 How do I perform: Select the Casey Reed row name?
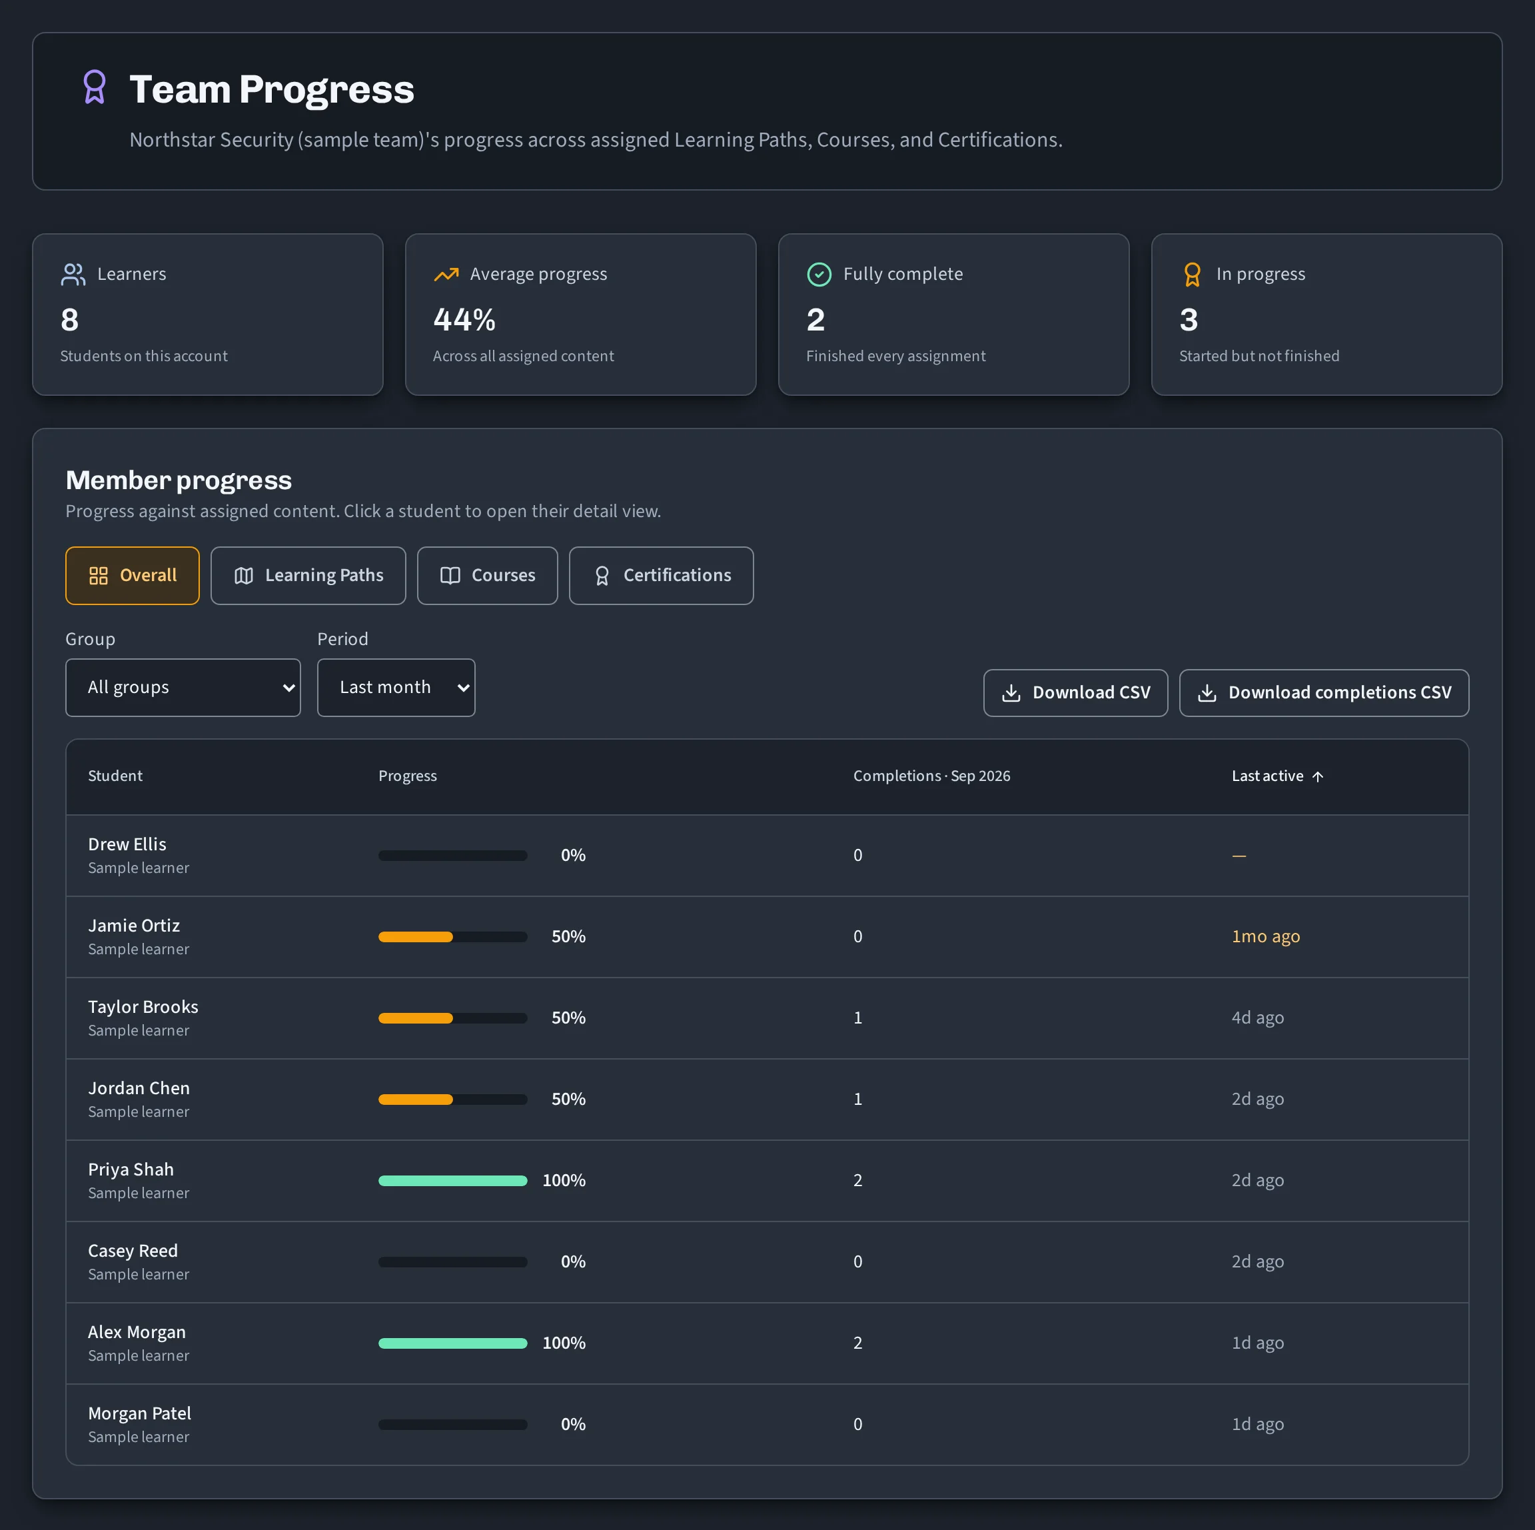[x=133, y=1250]
